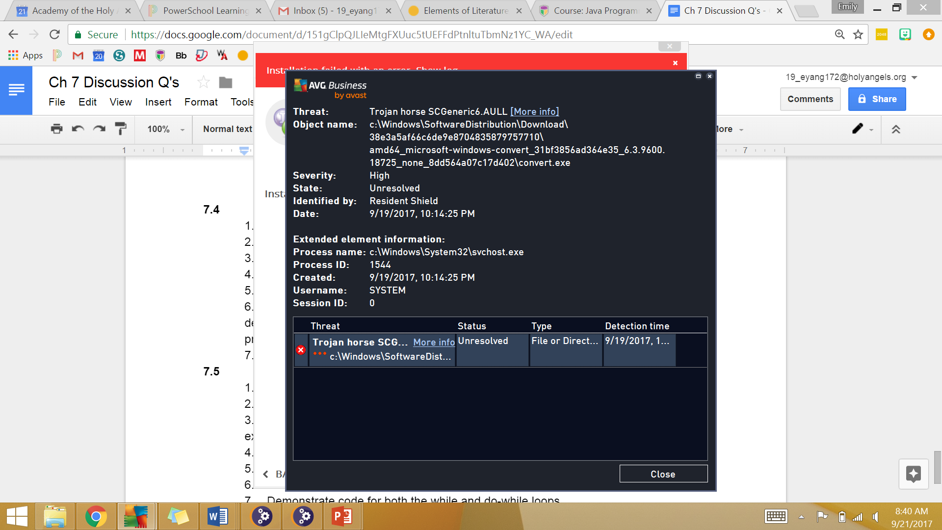Adjust volume via speaker tray icon
This screenshot has height=530, width=942.
point(875,517)
